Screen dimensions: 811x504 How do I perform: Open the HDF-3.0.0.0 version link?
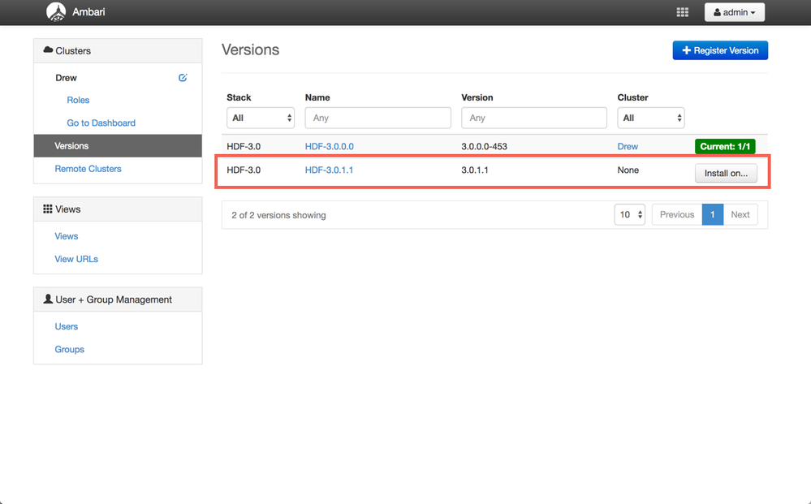(329, 147)
